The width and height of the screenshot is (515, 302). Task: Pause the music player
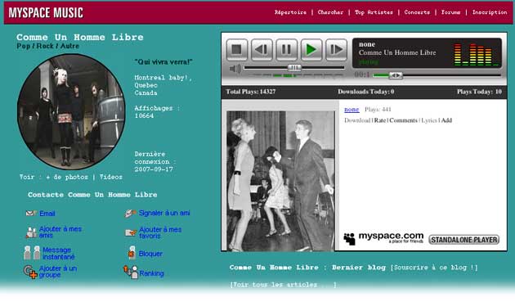coord(287,50)
